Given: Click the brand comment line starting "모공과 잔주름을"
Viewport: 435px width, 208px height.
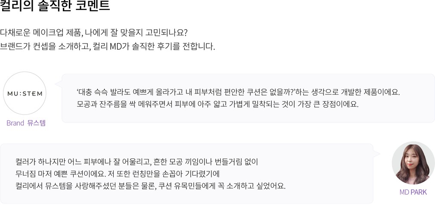Looking at the screenshot, I should [x=217, y=104].
